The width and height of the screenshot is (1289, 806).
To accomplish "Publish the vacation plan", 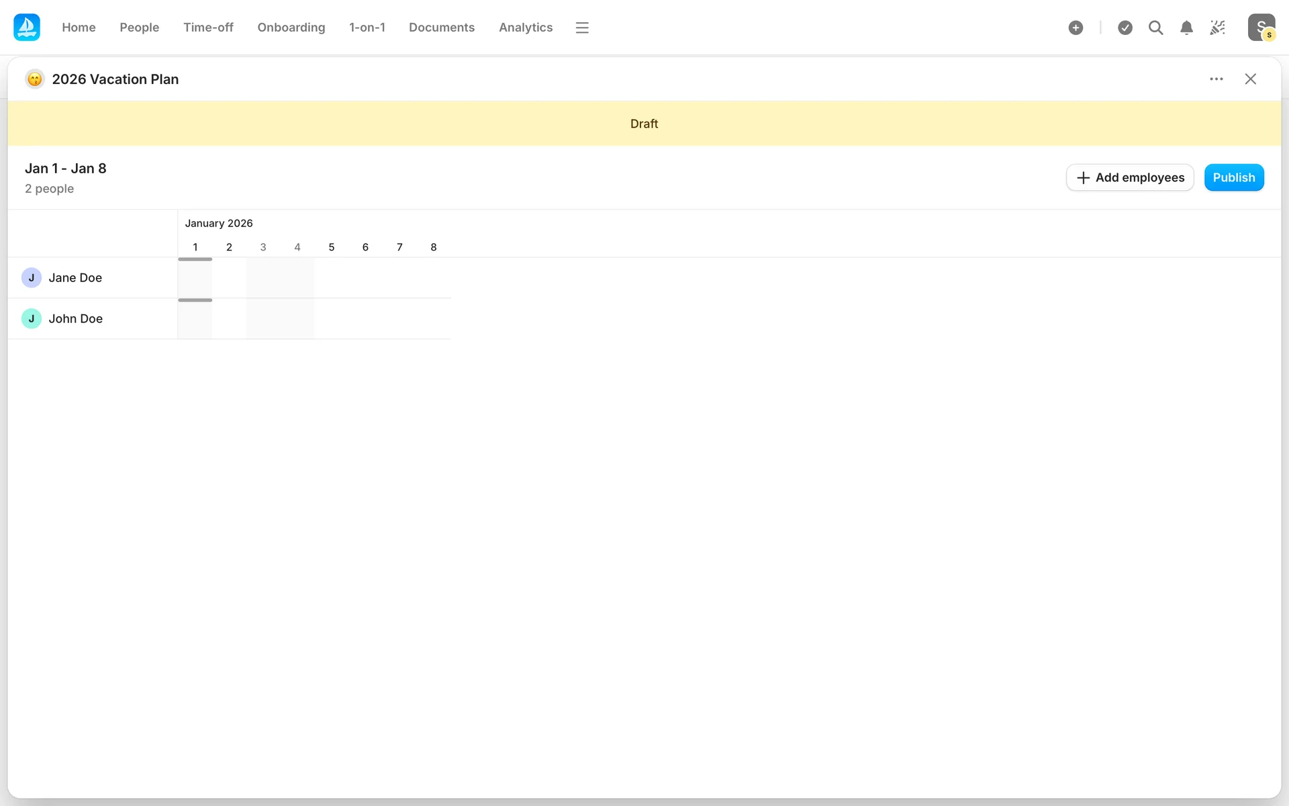I will point(1233,177).
